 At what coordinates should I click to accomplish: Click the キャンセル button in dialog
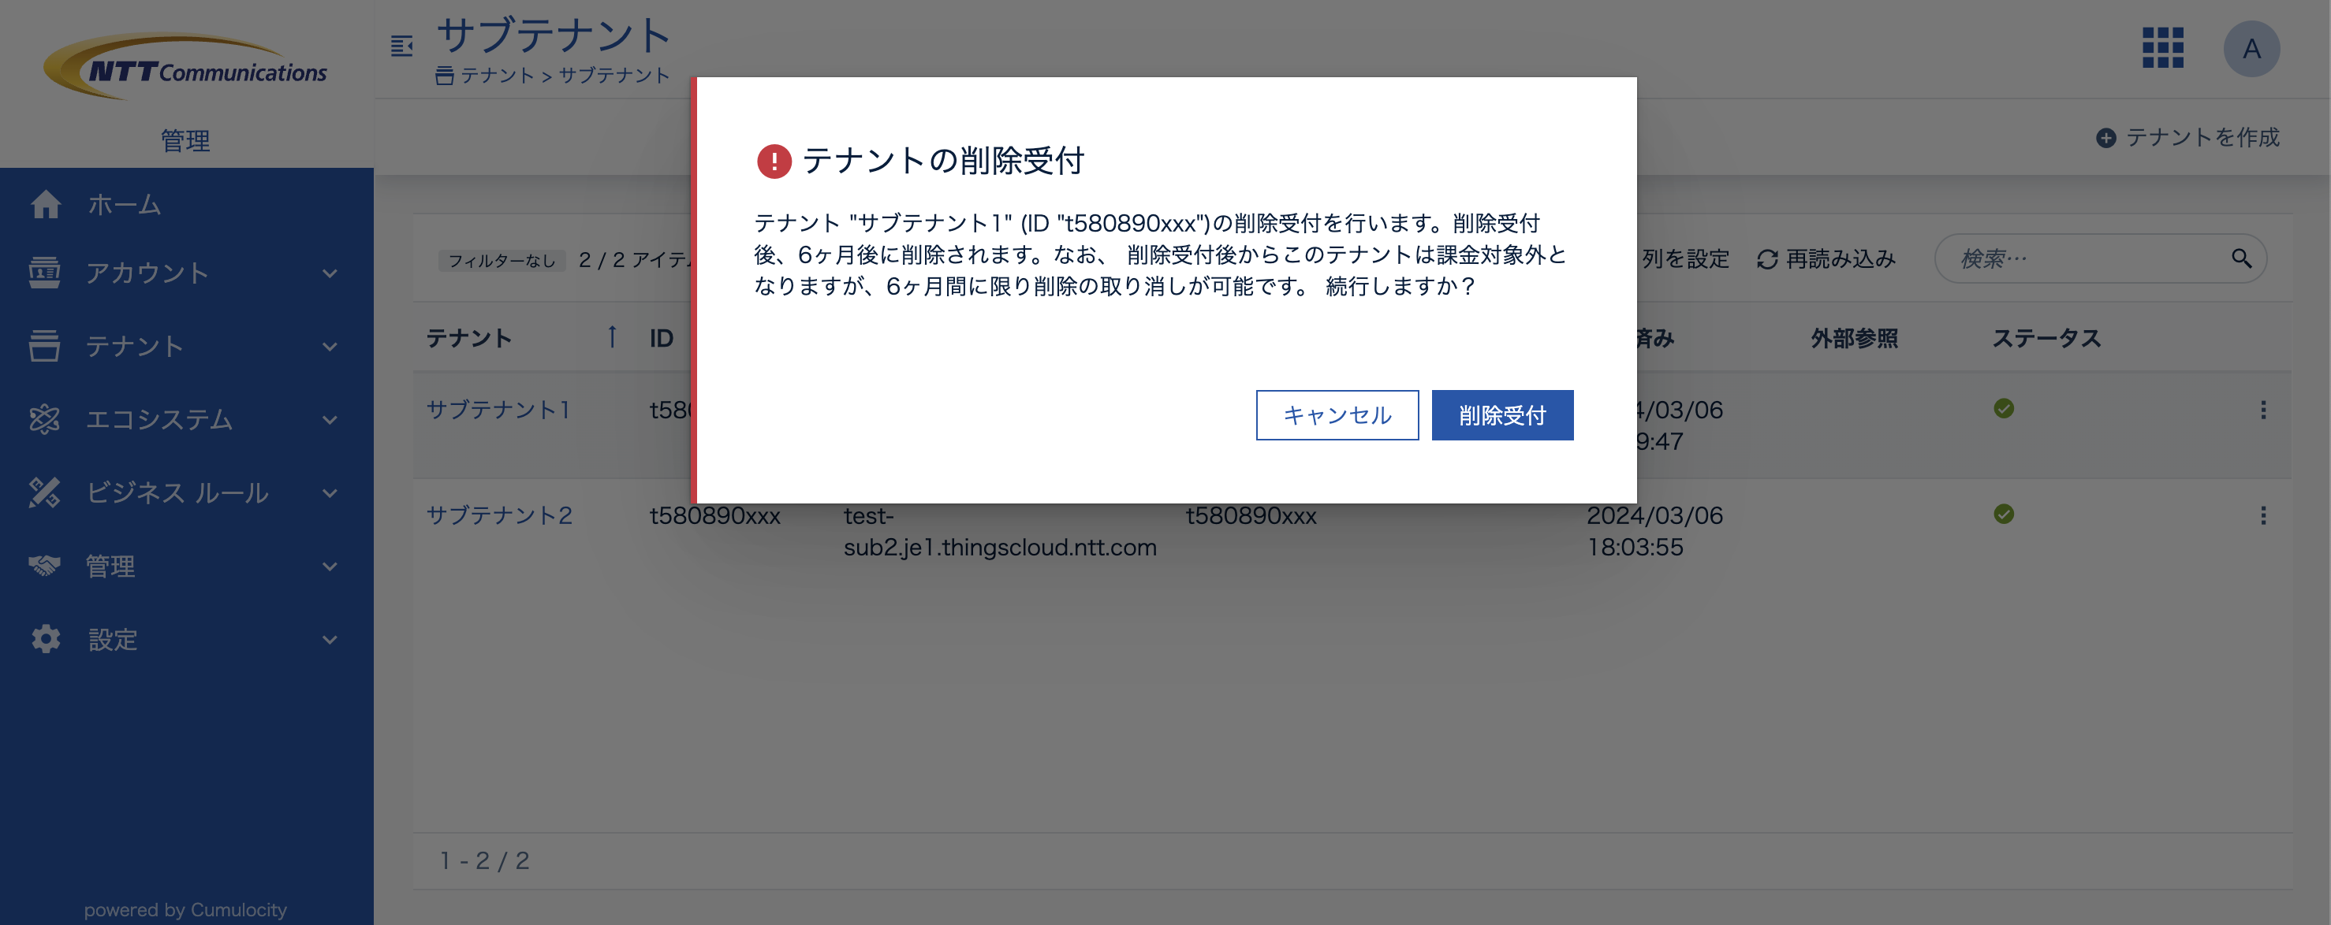(x=1337, y=415)
